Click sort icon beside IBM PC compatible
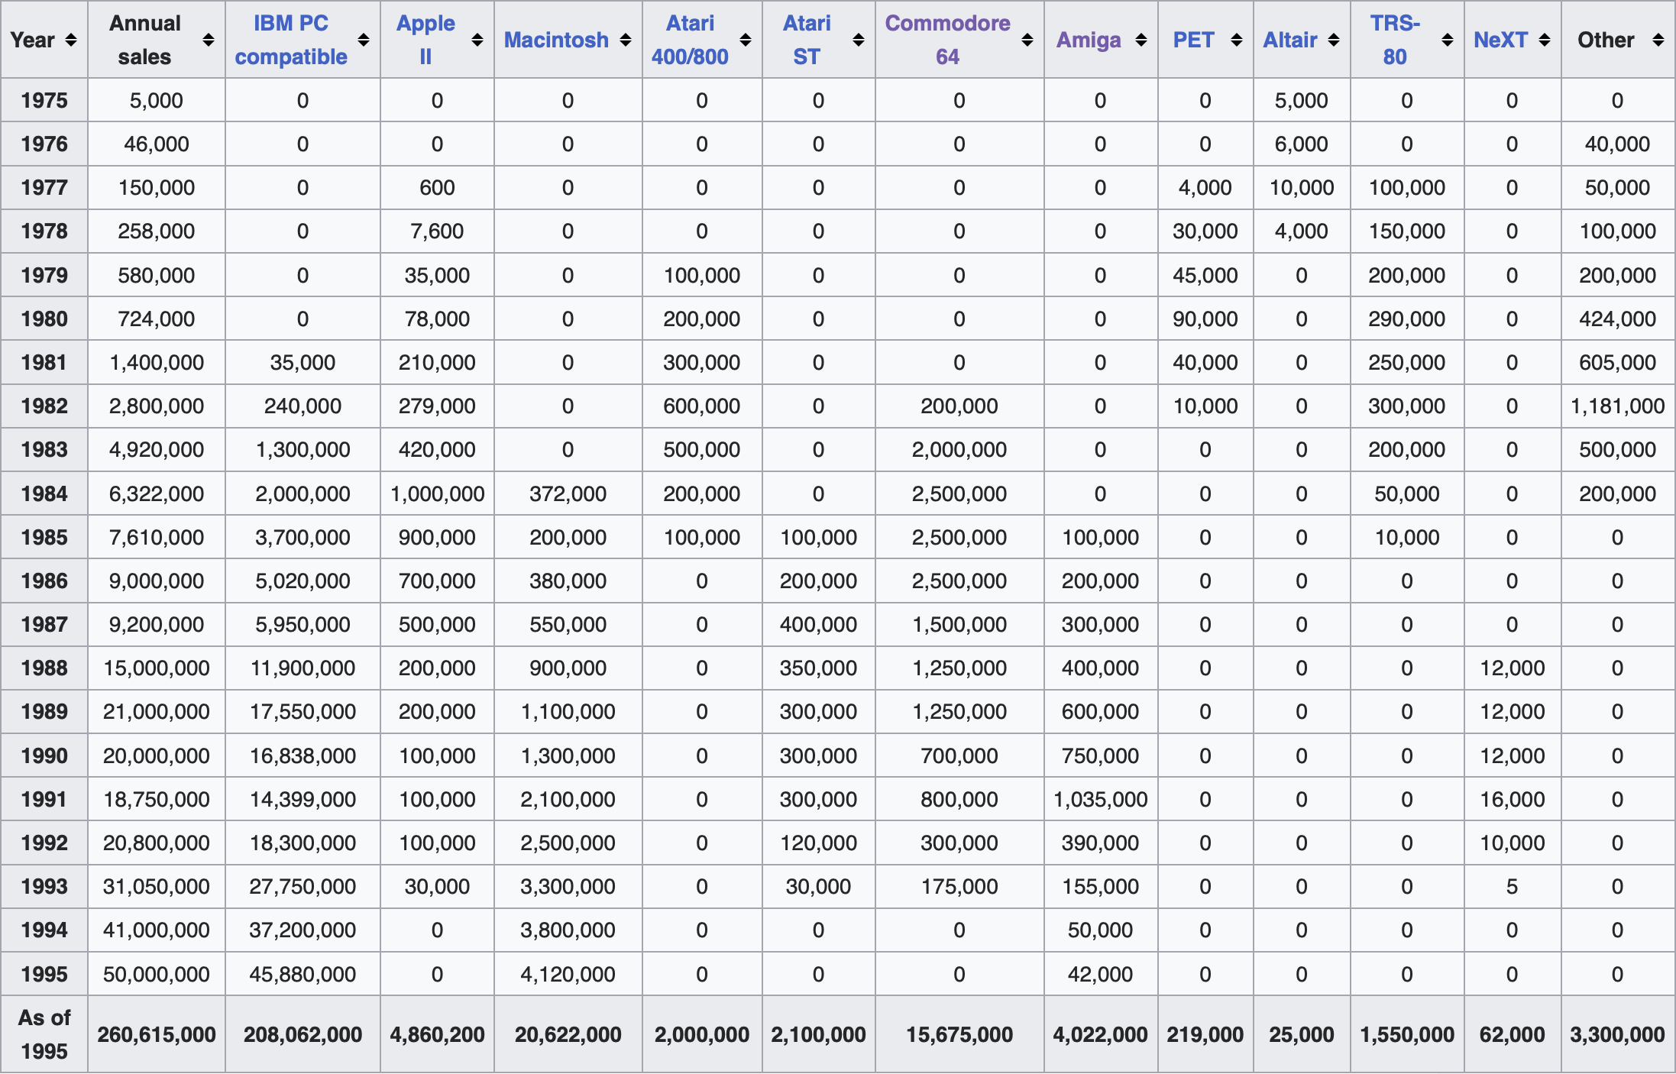 pyautogui.click(x=364, y=40)
